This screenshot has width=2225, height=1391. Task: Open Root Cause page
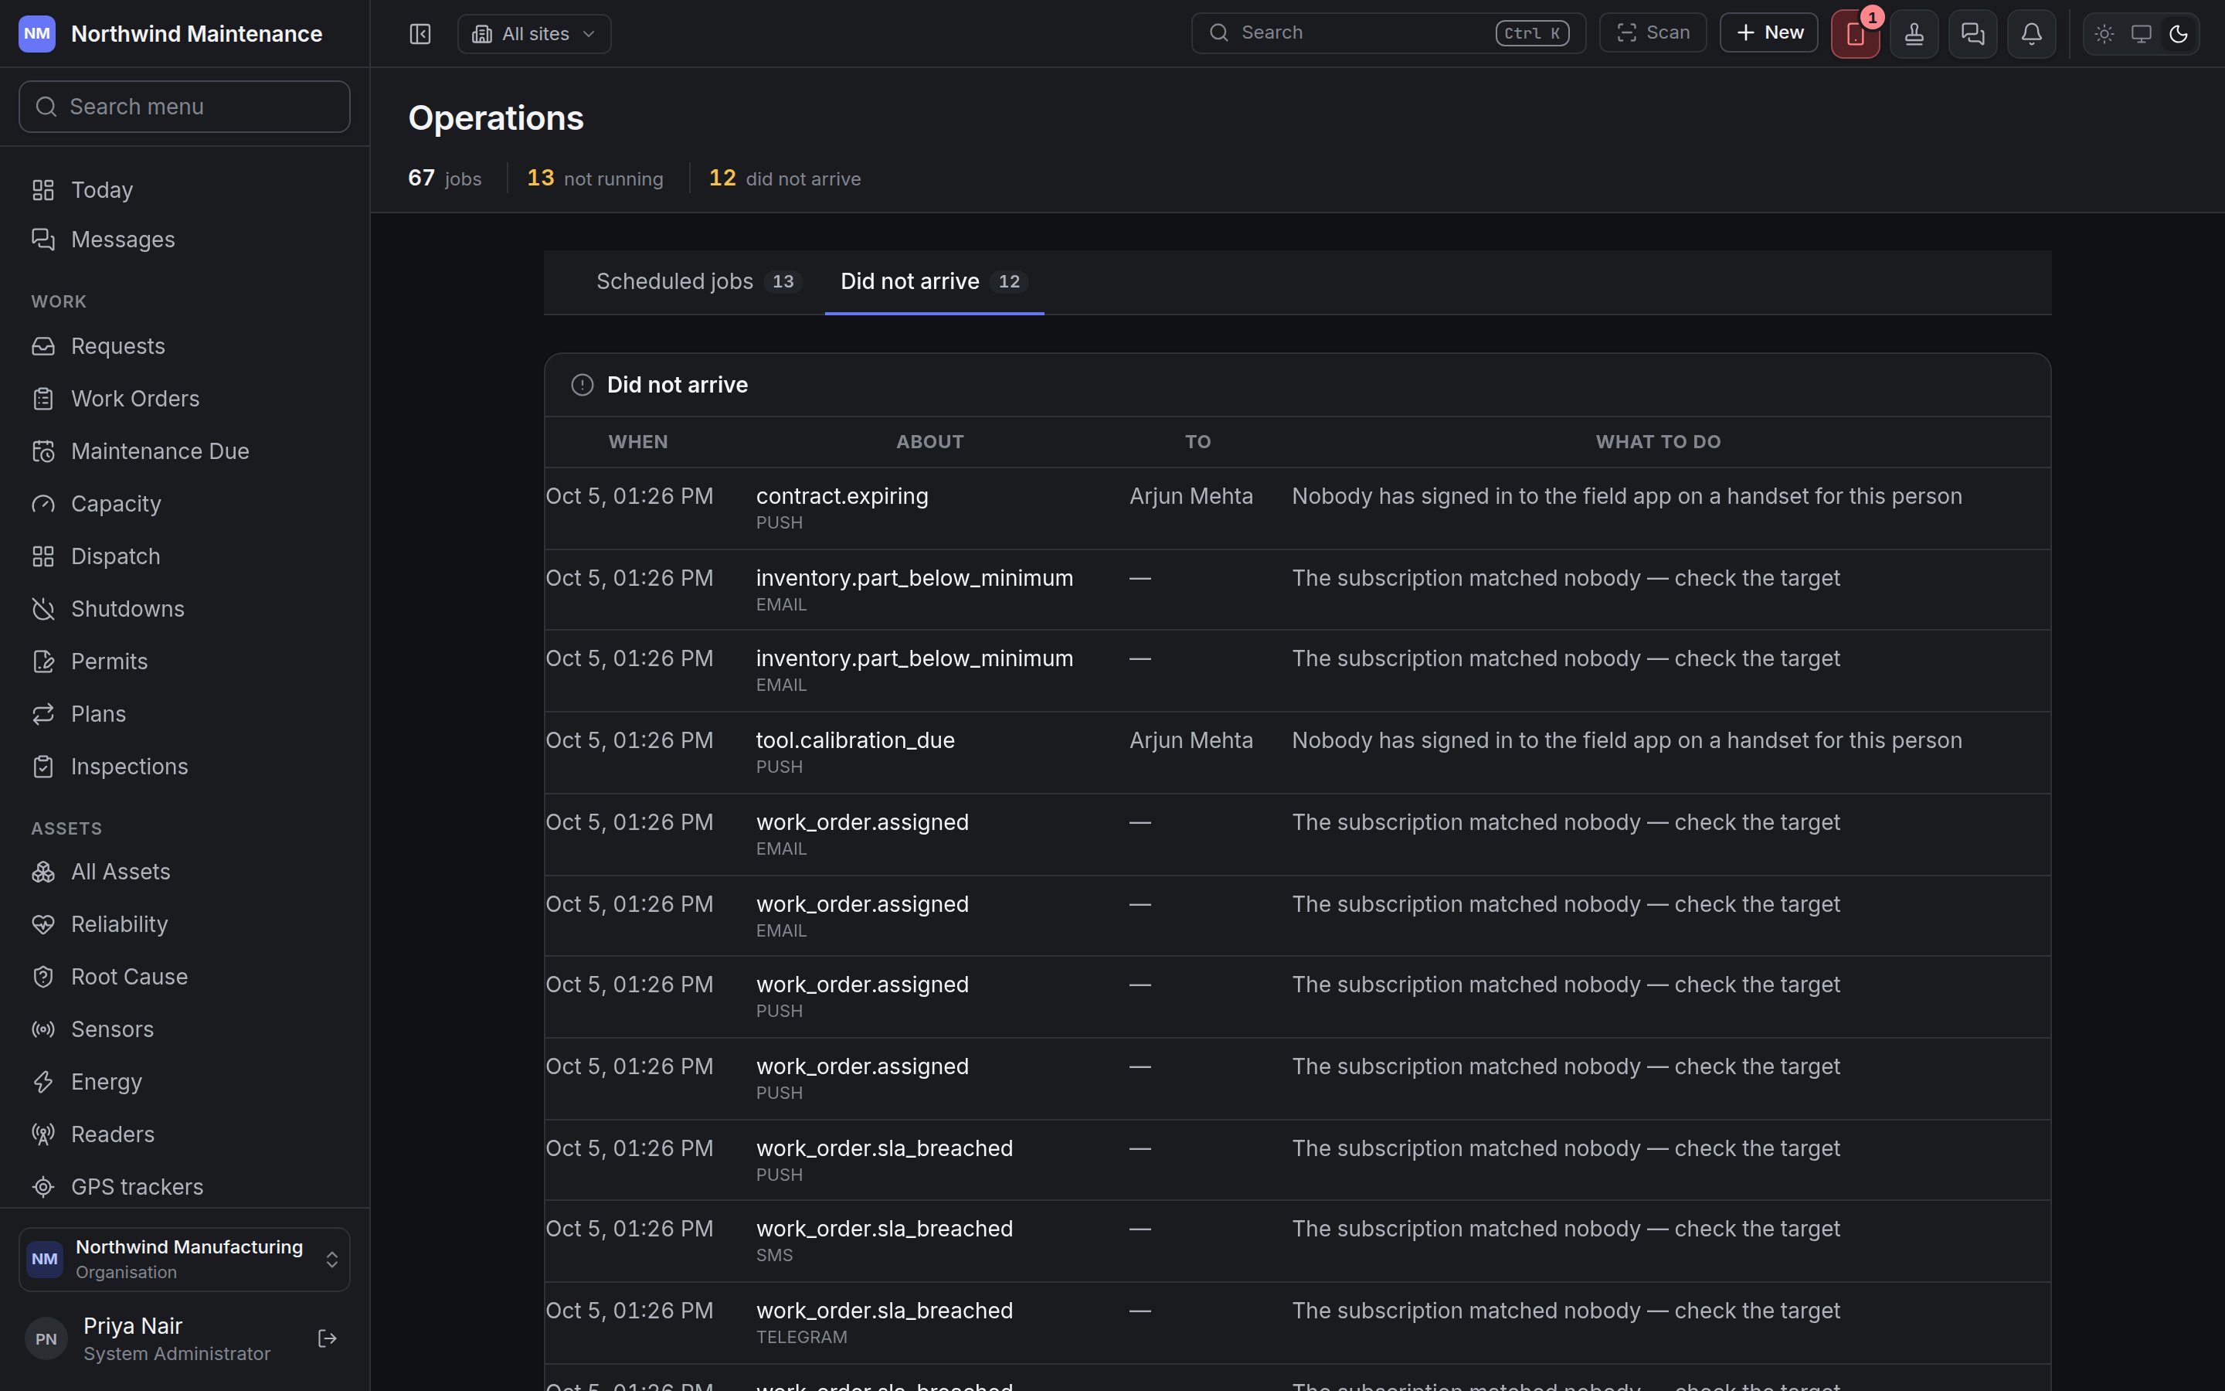pos(185,977)
